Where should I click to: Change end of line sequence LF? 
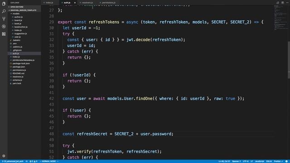click(251, 161)
